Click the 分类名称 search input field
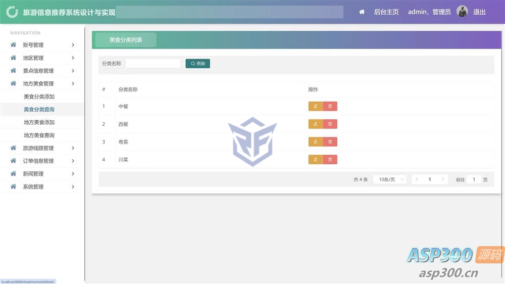Screen dimensions: 505x284 153,64
